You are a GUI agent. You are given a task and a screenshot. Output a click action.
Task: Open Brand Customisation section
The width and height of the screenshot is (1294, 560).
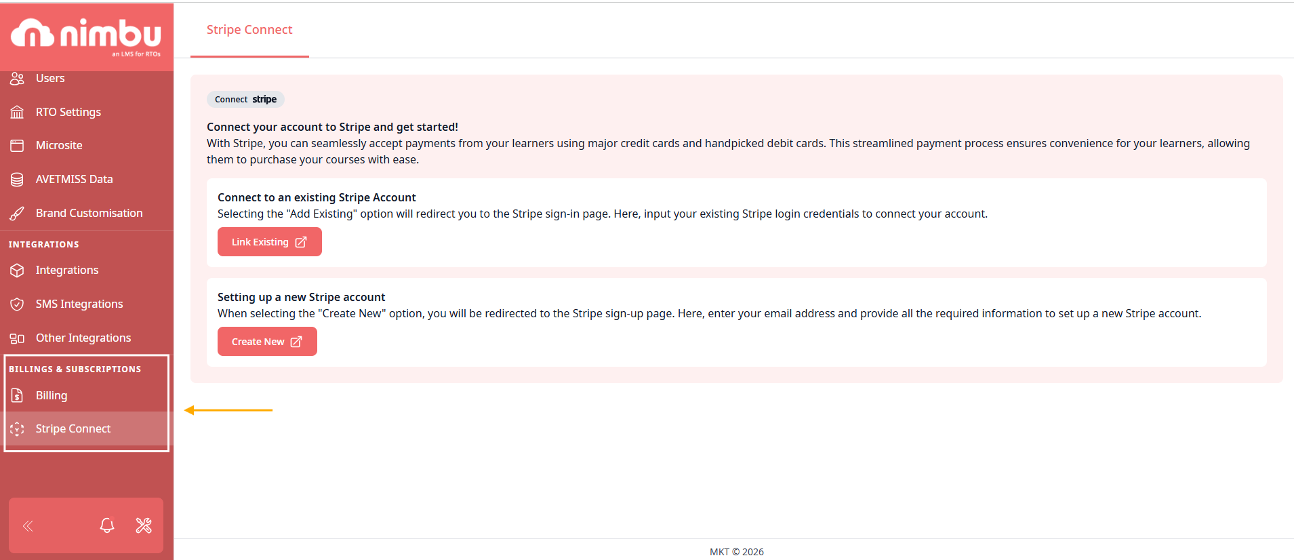tap(87, 213)
